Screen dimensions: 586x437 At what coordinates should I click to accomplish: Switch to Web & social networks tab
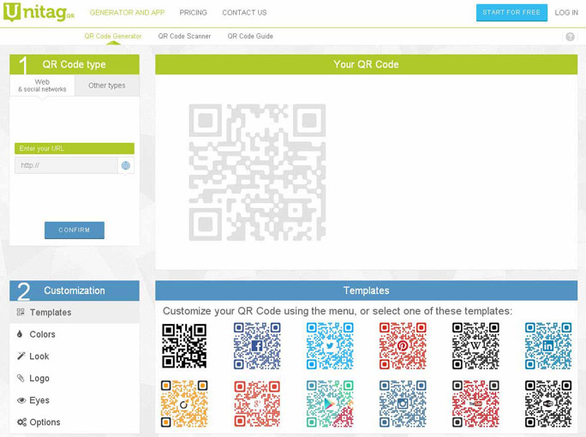point(42,86)
